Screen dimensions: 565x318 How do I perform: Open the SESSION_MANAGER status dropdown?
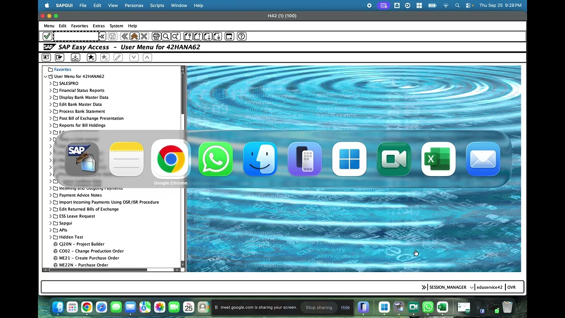(471, 287)
